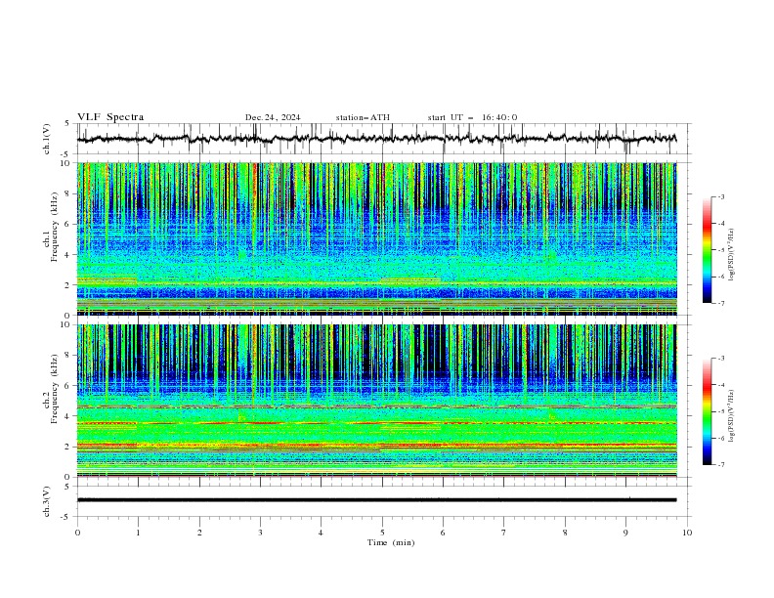This screenshot has width=774, height=598.
Task: Select the "ch.3(V)" waveform axis label
Action: pyautogui.click(x=47, y=501)
